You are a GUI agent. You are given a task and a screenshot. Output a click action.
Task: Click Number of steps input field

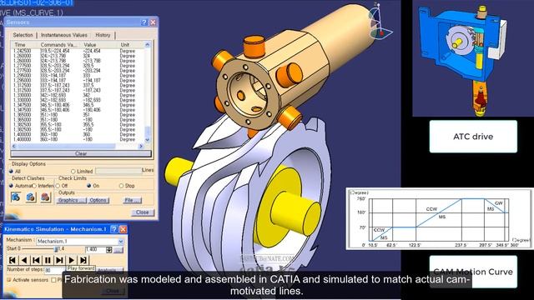tap(55, 270)
